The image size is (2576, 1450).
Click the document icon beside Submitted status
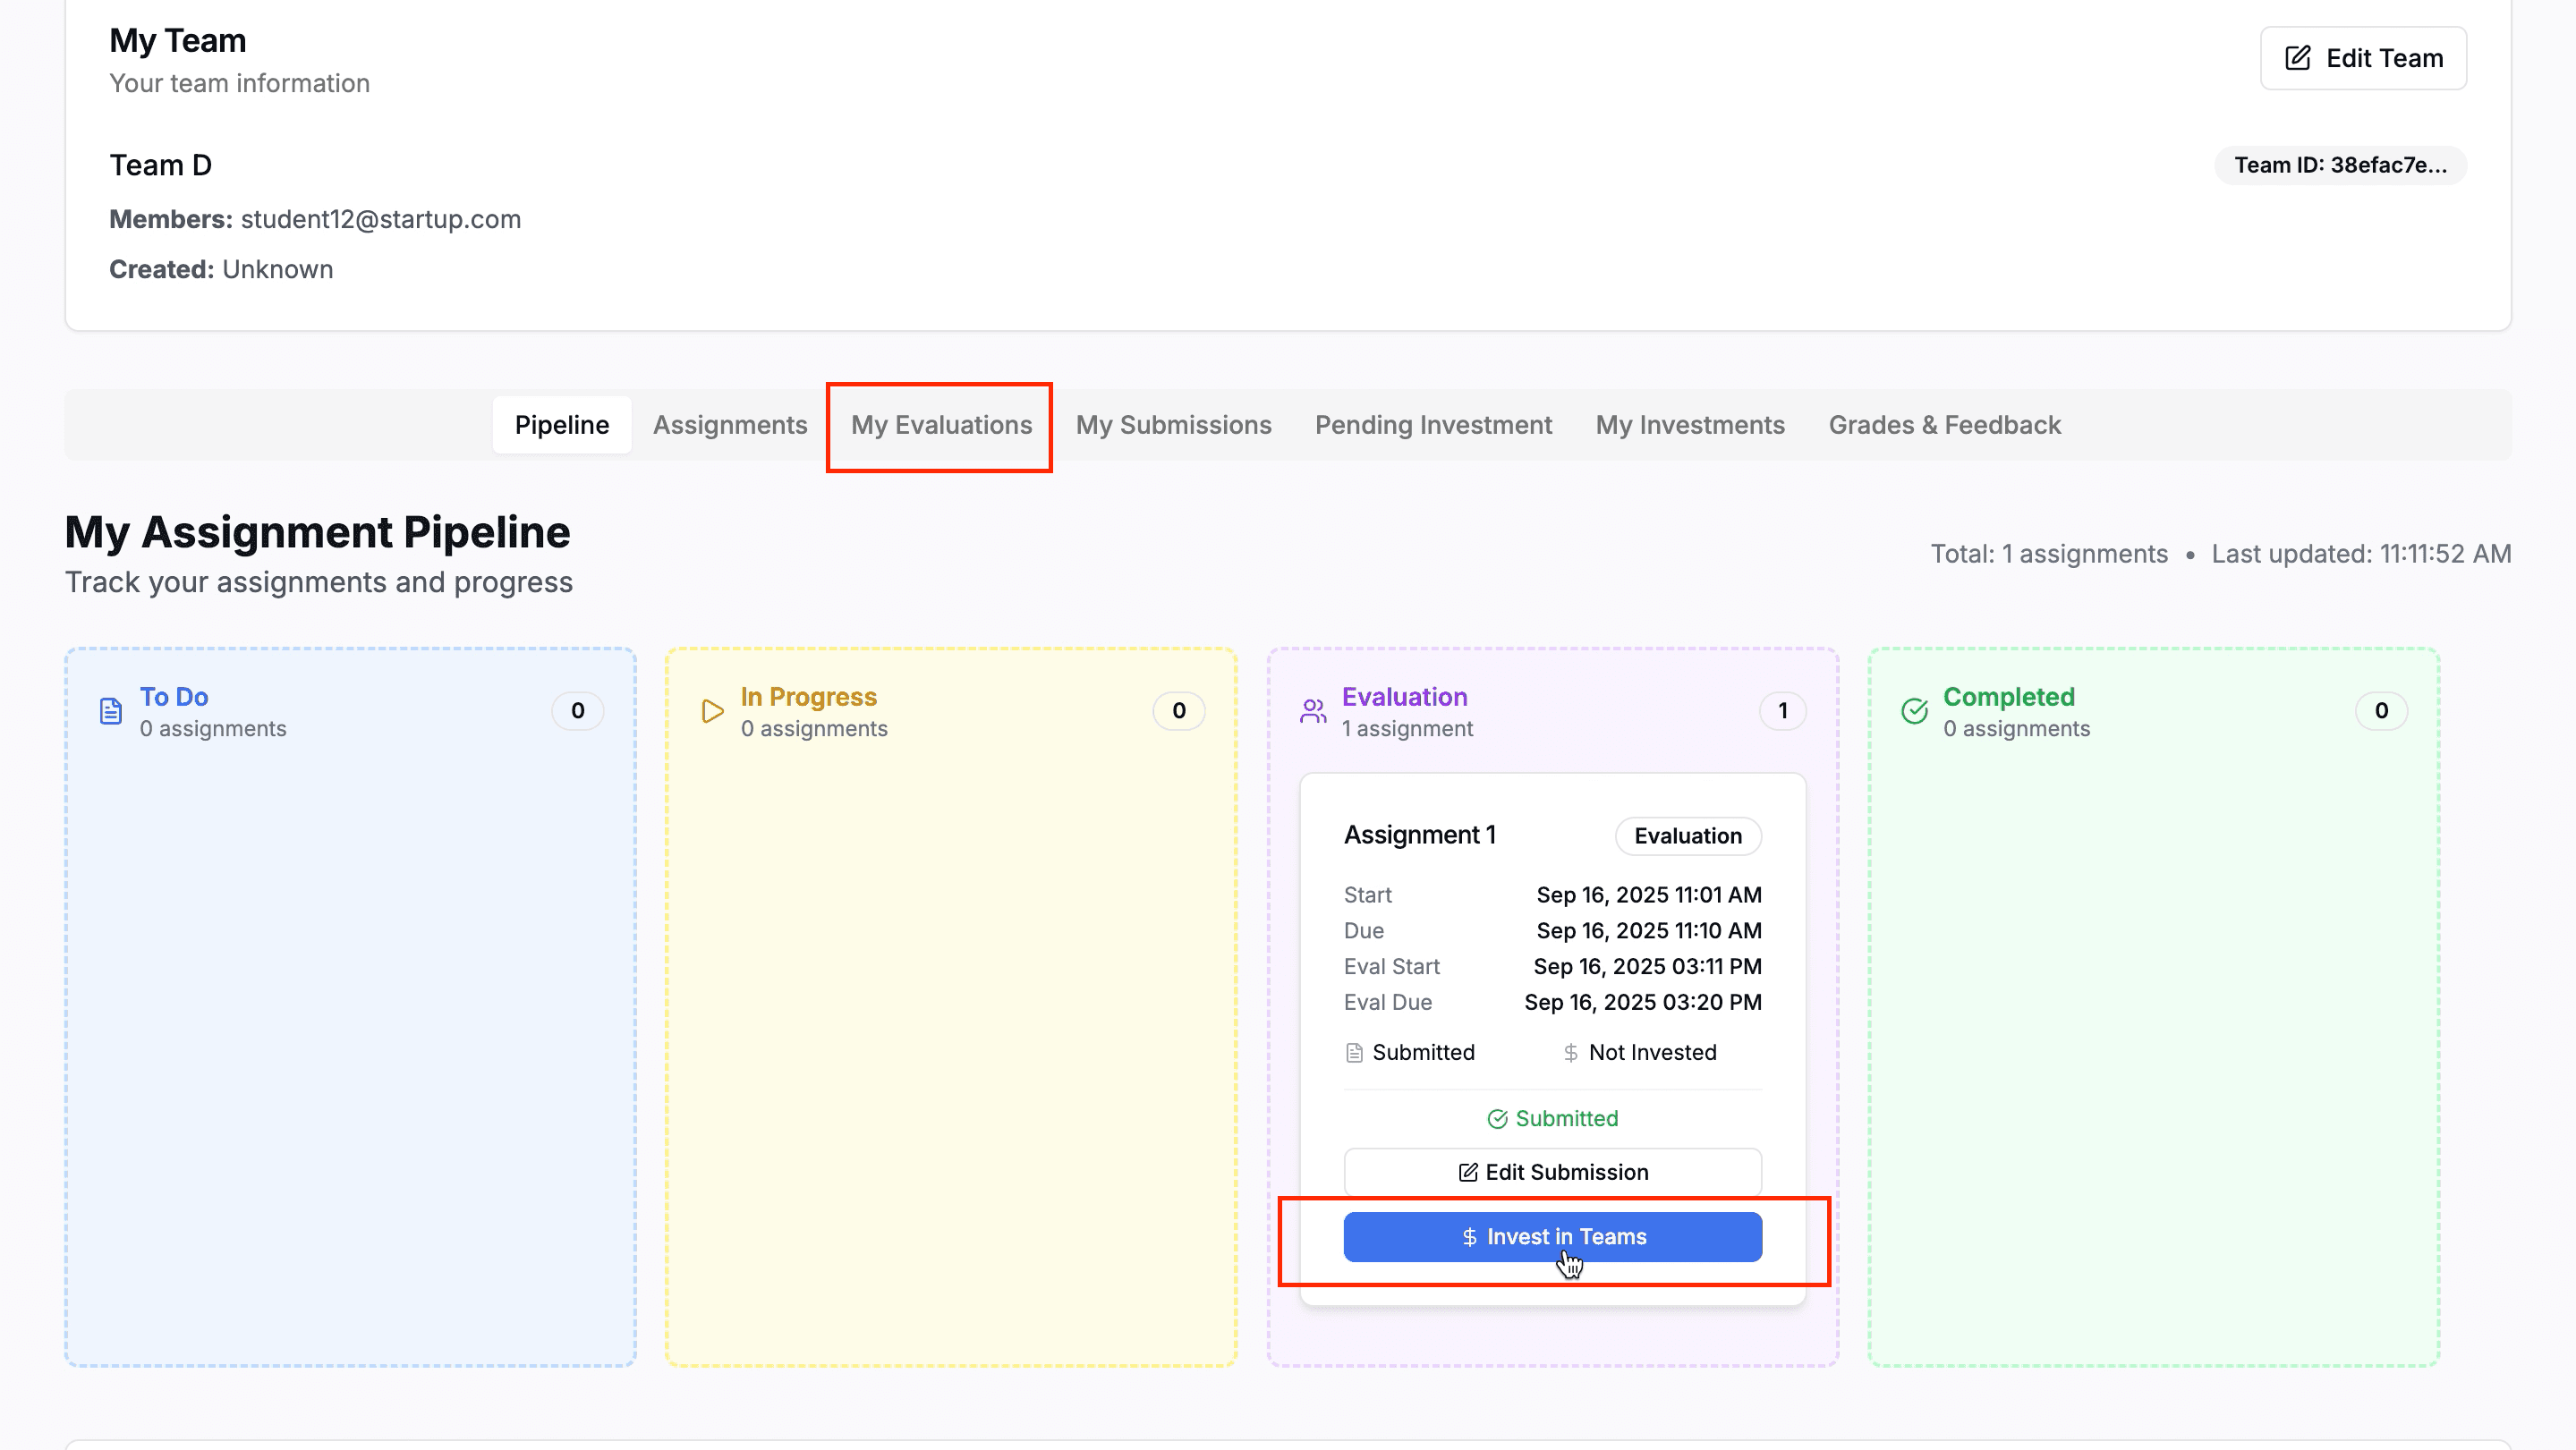tap(1354, 1052)
